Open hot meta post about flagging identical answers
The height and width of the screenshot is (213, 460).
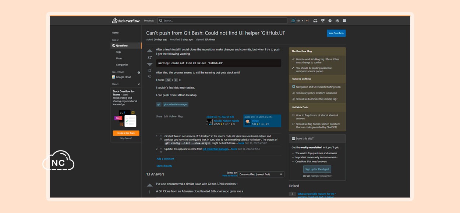(x=318, y=117)
